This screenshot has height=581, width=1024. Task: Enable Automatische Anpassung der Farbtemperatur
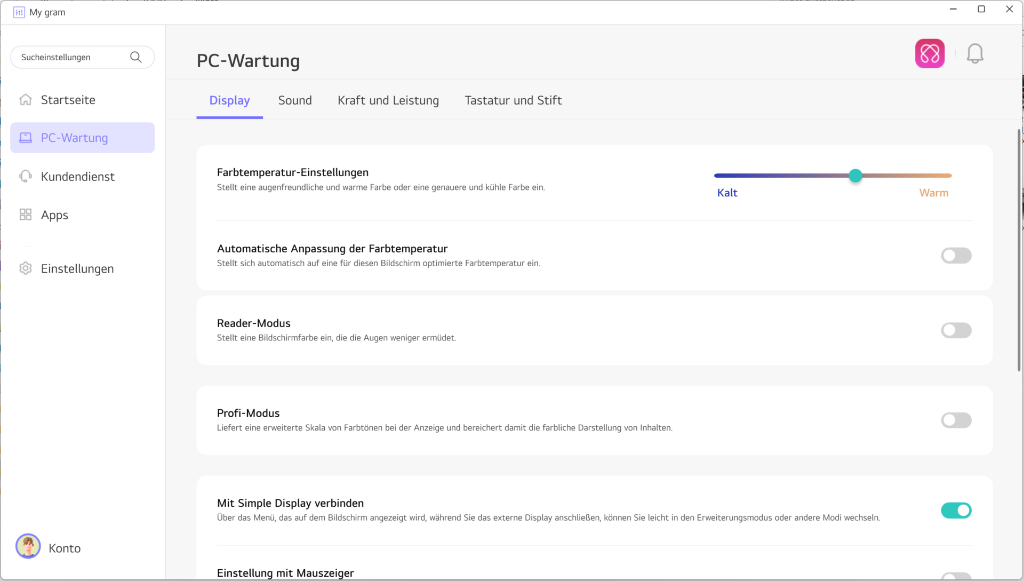coord(956,256)
